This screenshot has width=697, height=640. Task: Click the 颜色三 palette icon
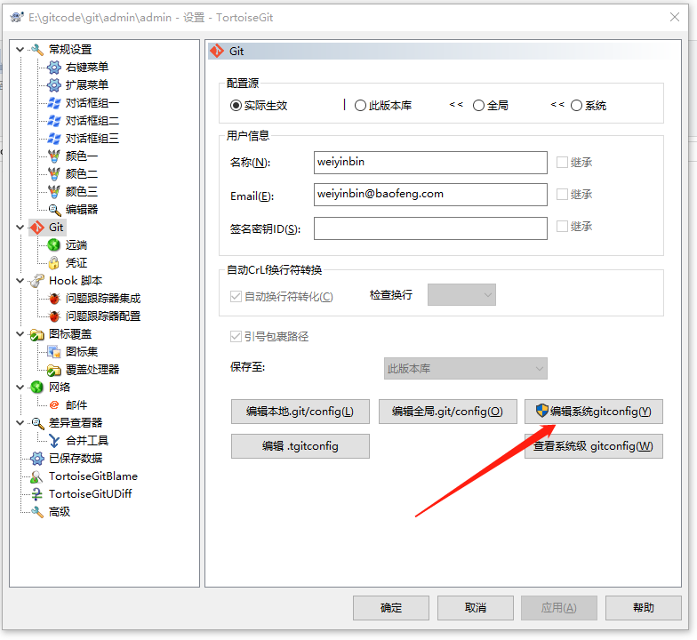click(x=53, y=192)
